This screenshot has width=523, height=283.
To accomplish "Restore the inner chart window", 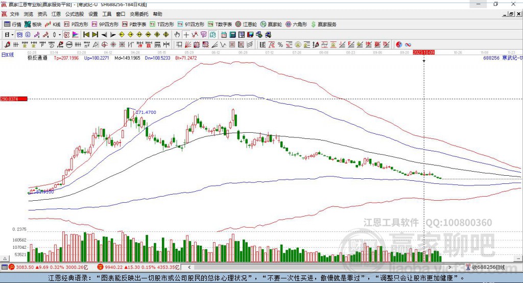I will click(511, 14).
